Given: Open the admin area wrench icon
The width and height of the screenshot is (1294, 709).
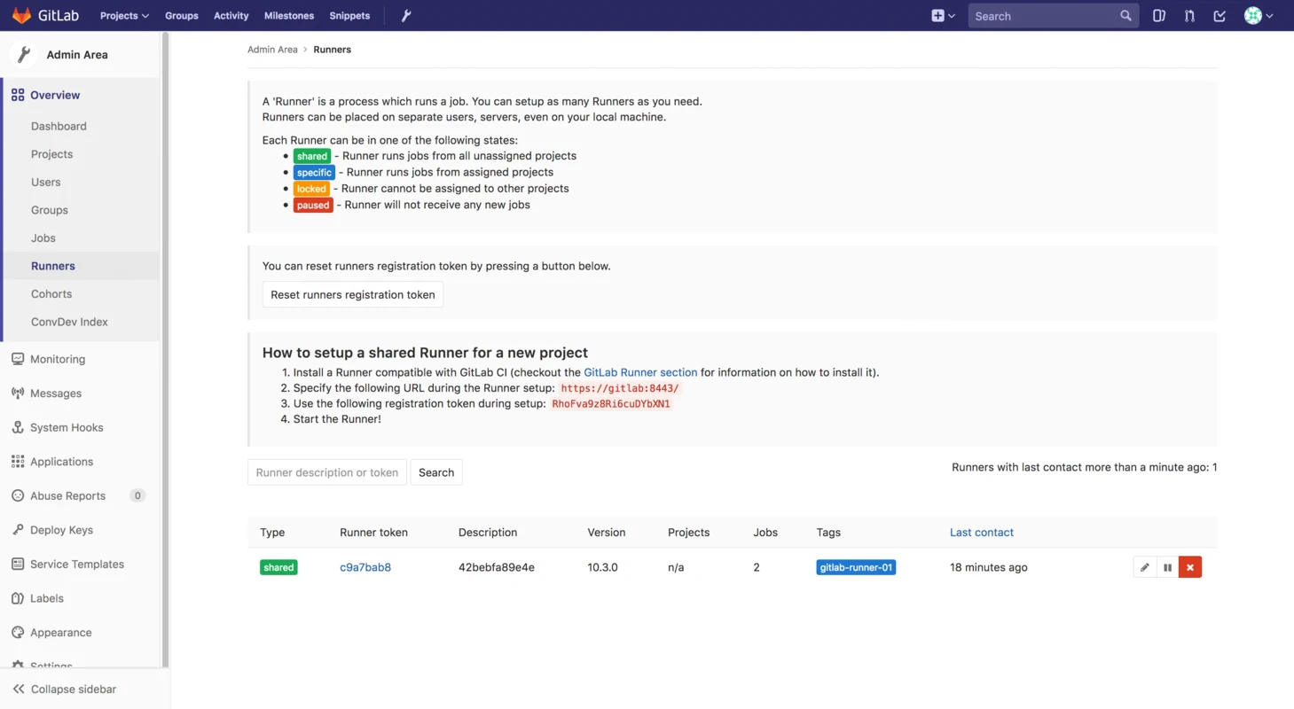Looking at the screenshot, I should (406, 15).
